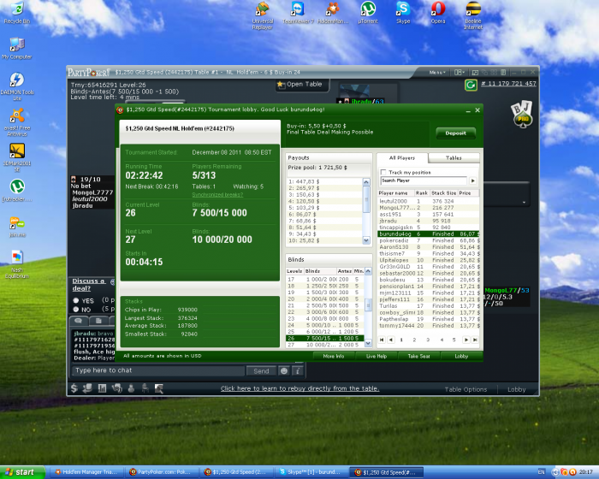Image resolution: width=599 pixels, height=479 pixels.
Task: Go to last page of players list
Action: 475,340
